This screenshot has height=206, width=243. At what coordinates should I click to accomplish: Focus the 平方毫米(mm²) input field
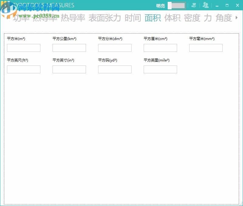coord(206,48)
